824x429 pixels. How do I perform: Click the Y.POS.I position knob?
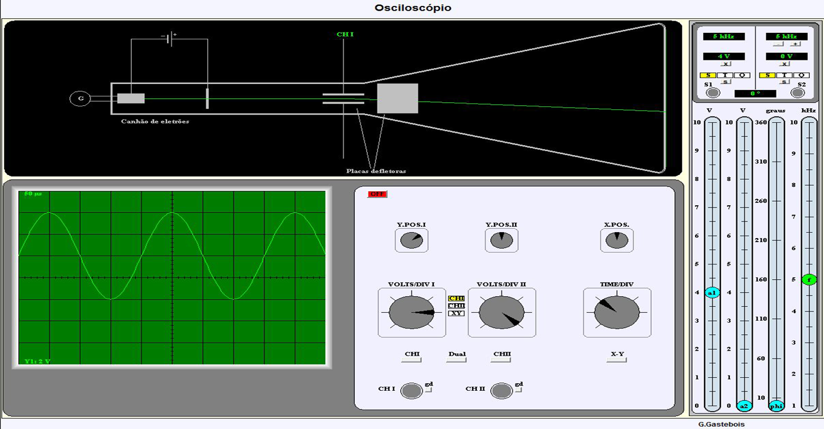pos(411,240)
